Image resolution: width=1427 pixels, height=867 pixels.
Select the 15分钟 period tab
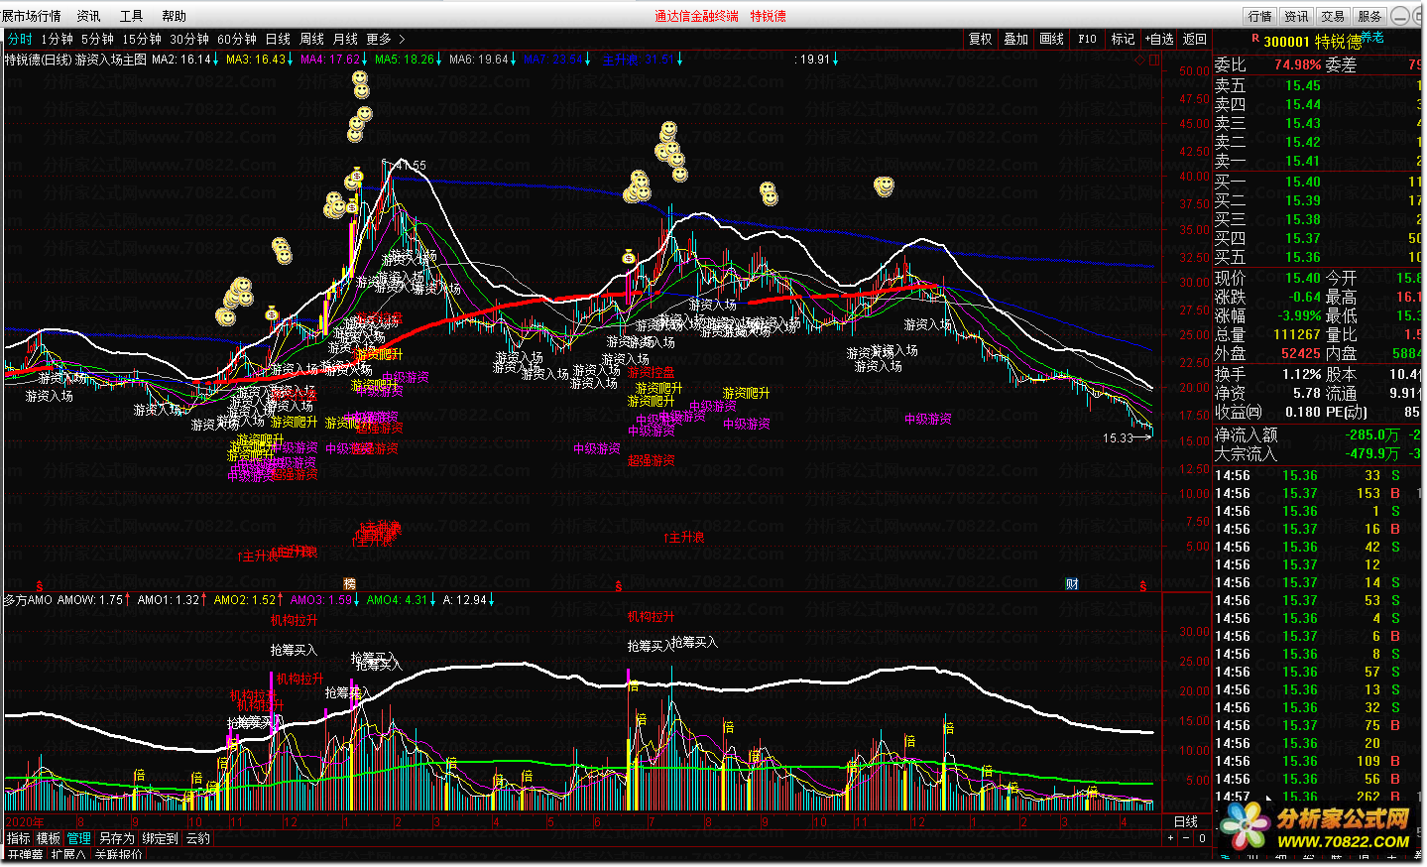coord(142,39)
